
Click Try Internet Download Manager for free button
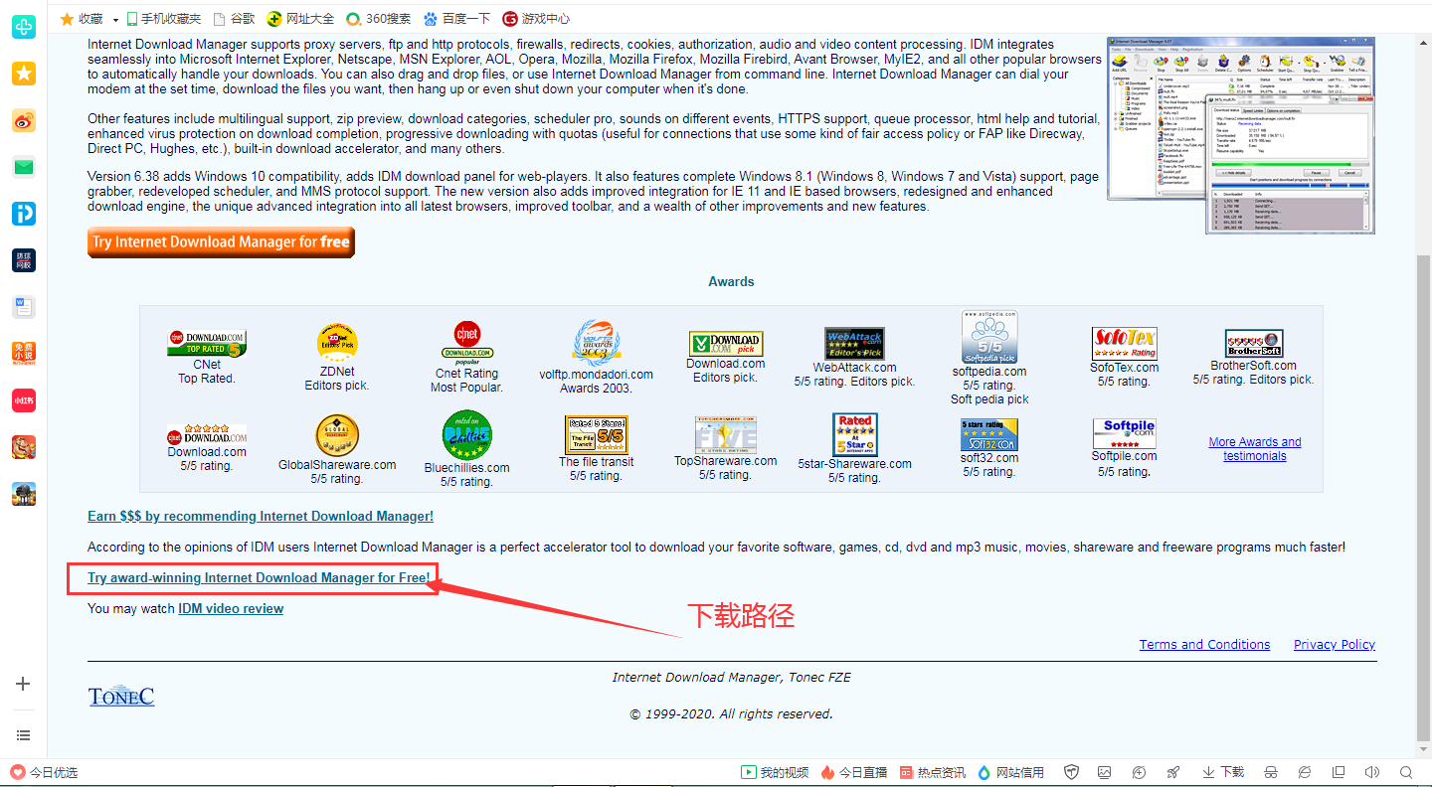221,242
